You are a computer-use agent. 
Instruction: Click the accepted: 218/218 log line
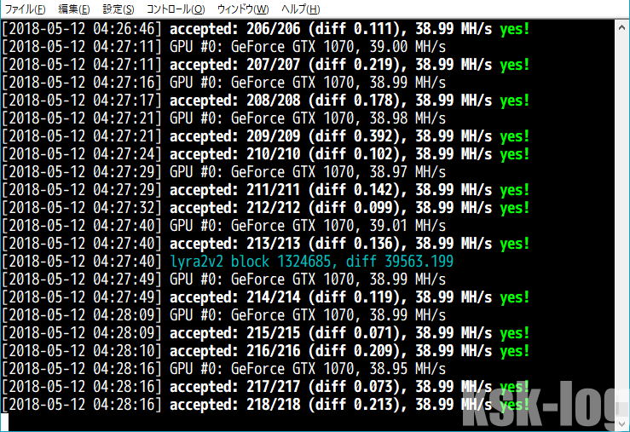pos(266,405)
